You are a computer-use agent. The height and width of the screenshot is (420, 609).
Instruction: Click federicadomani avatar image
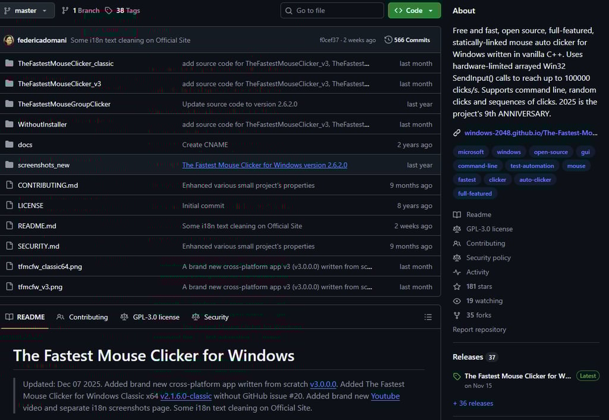click(x=9, y=40)
